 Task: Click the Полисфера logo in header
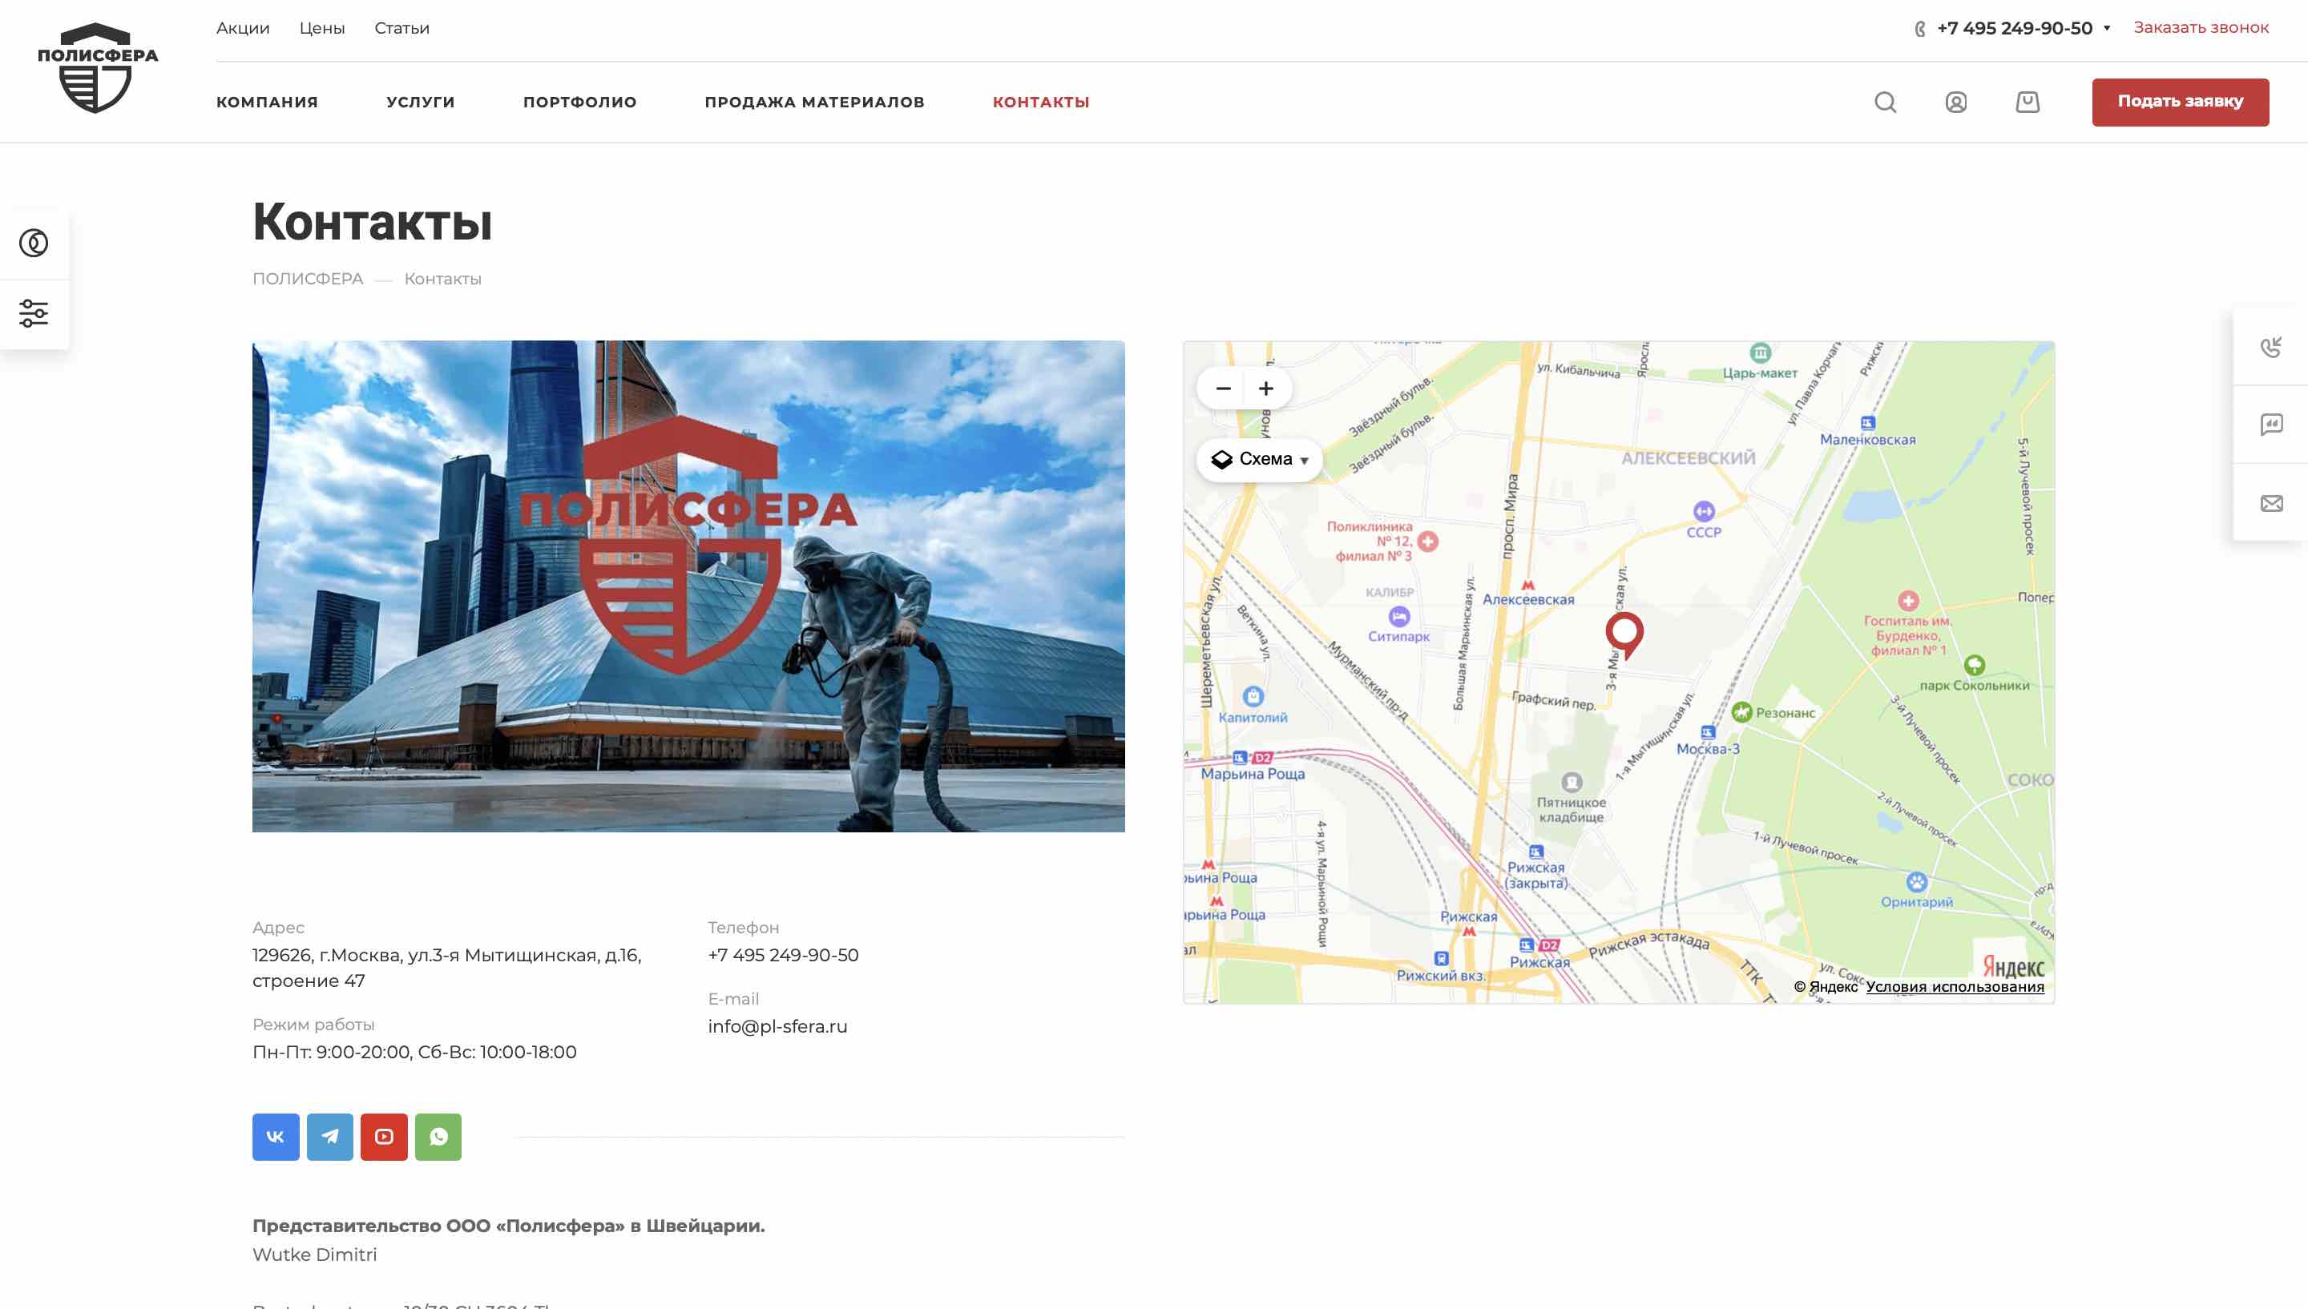click(97, 68)
